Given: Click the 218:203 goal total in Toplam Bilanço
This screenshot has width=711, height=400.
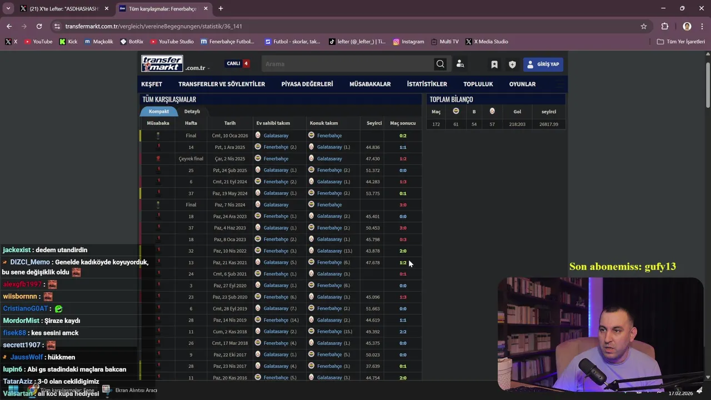Looking at the screenshot, I should click(x=517, y=124).
